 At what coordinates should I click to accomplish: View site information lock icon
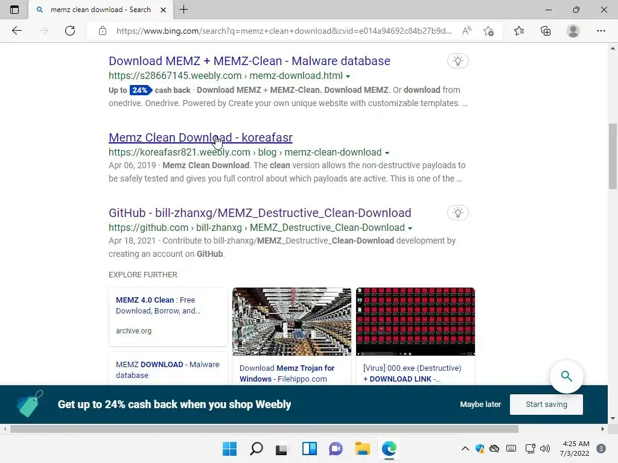[x=103, y=31]
